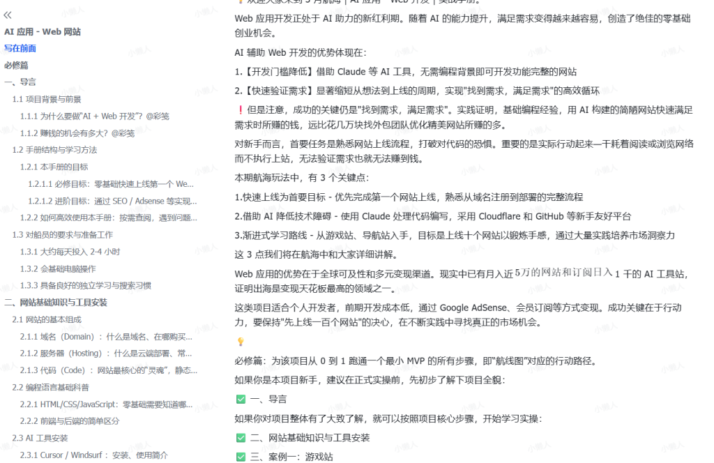The height and width of the screenshot is (463, 714).
Task: Select 1.2 手册结构与学习方法
Action: click(54, 150)
